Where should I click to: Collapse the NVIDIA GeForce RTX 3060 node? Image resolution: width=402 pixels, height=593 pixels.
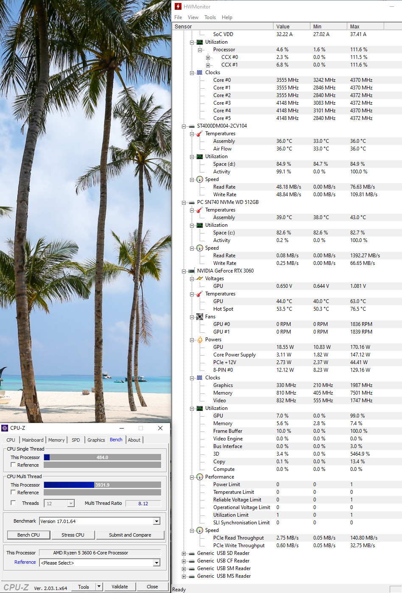tap(184, 271)
